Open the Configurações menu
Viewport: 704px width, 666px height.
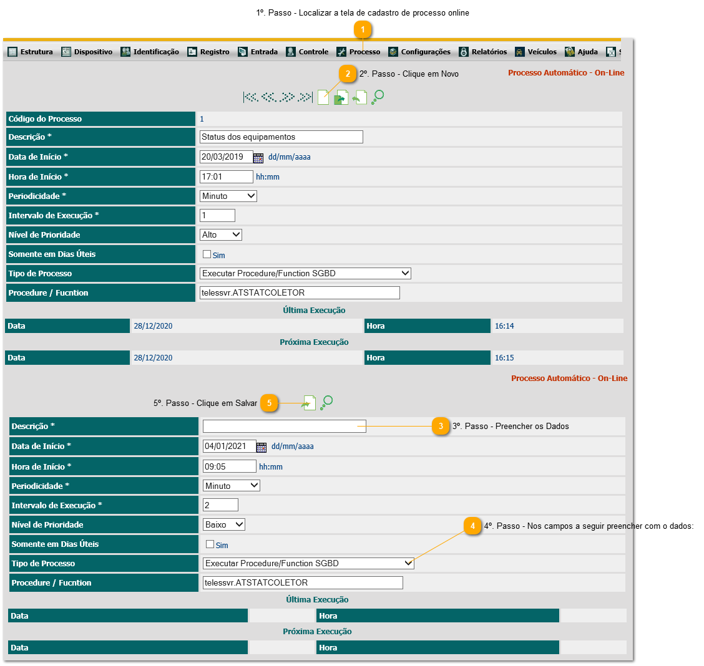point(419,52)
